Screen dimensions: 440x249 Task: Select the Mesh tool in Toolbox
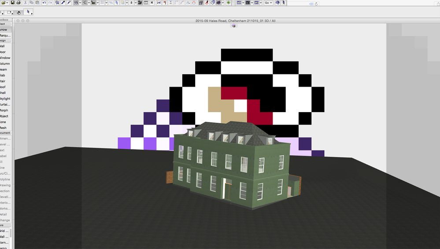click(x=5, y=128)
